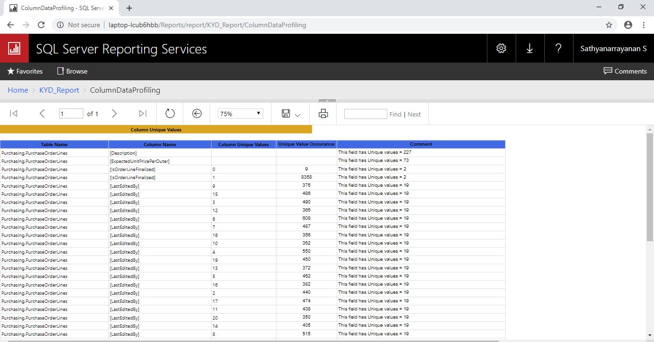Screen dimensions: 654x342
Task: Click the [Description] cell
Action: click(x=160, y=153)
